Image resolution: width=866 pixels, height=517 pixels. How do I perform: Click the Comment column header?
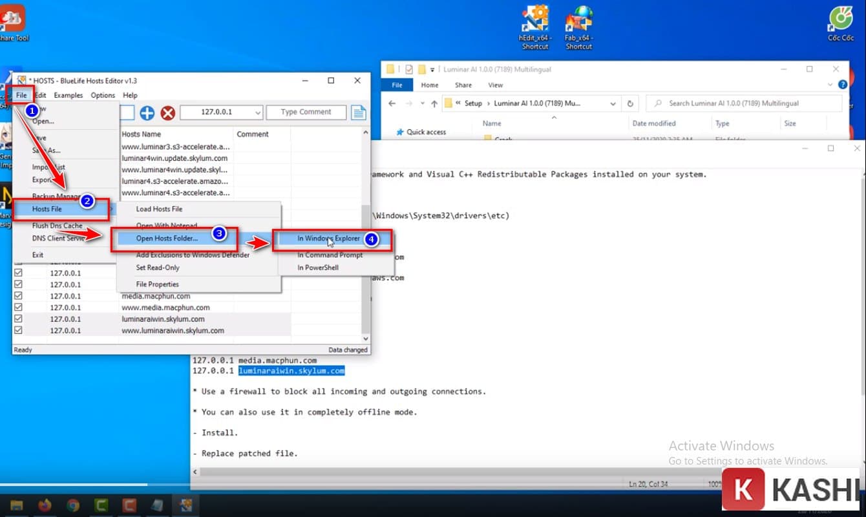click(253, 134)
